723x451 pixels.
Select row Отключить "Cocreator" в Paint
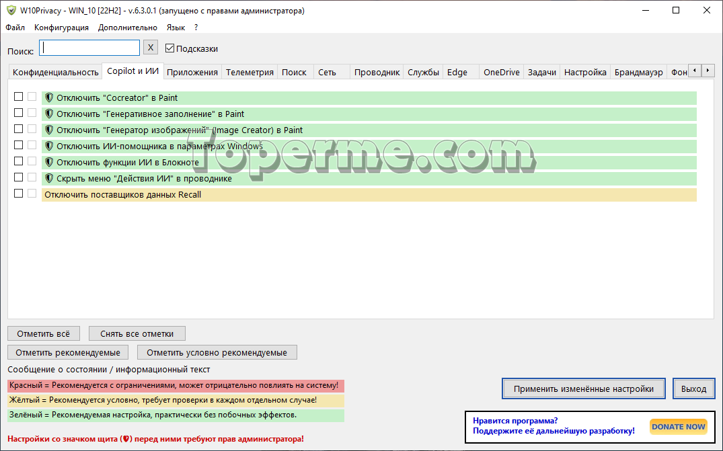tap(369, 97)
